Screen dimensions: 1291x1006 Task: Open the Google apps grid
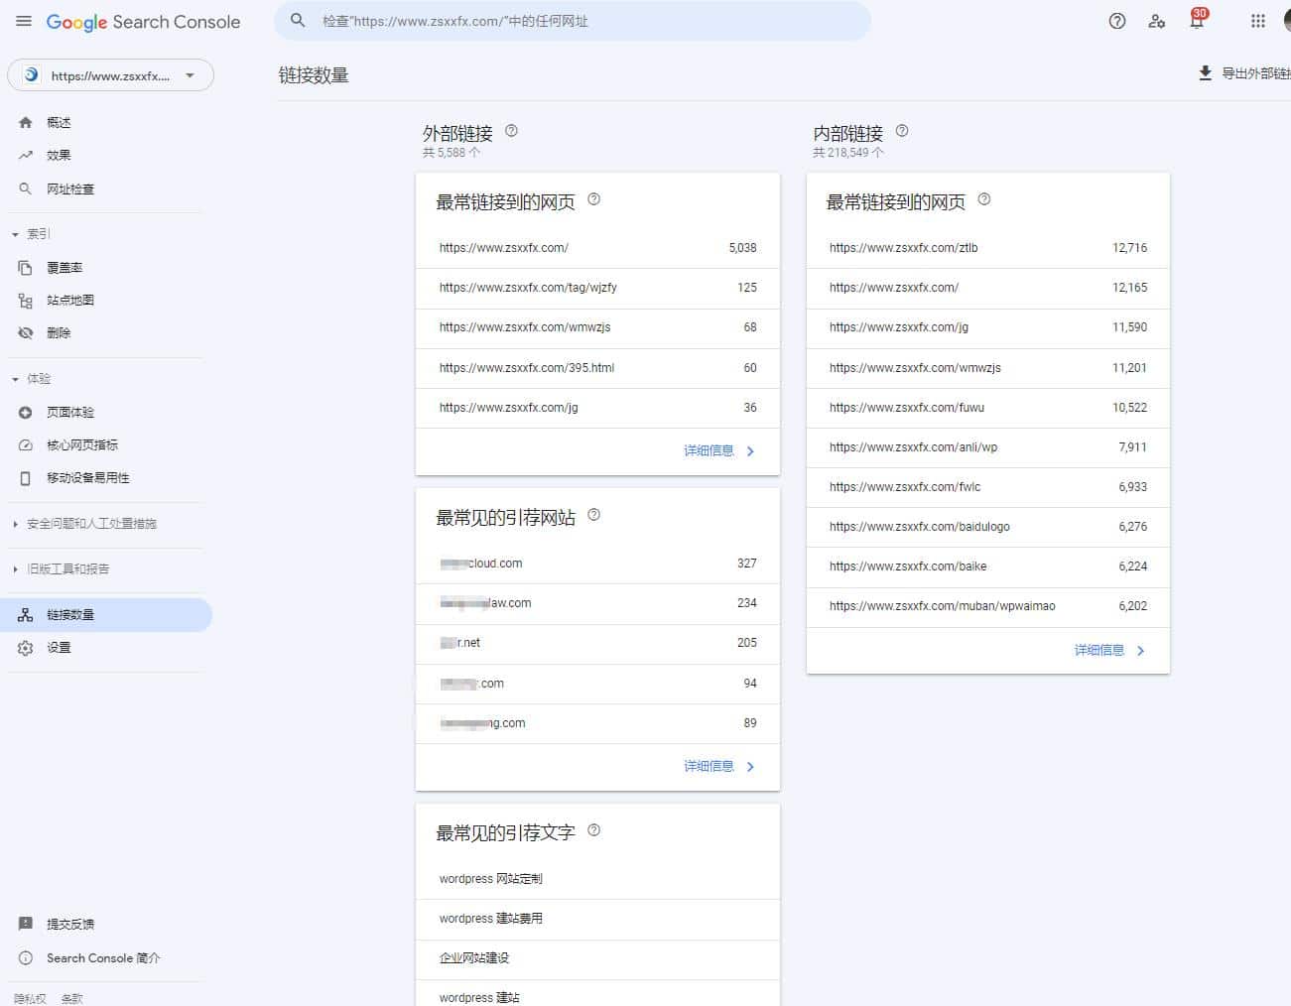(1258, 21)
